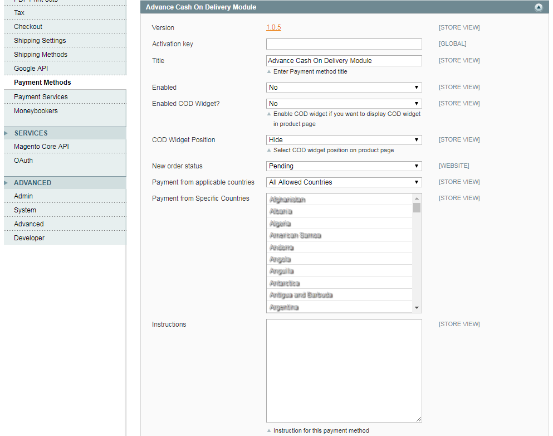Open Payment Methods in the sidebar
This screenshot has width=553, height=436.
(x=42, y=83)
